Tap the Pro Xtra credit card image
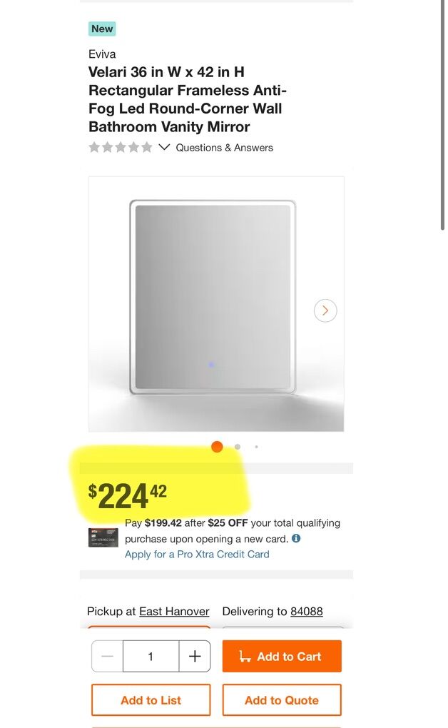 click(103, 537)
